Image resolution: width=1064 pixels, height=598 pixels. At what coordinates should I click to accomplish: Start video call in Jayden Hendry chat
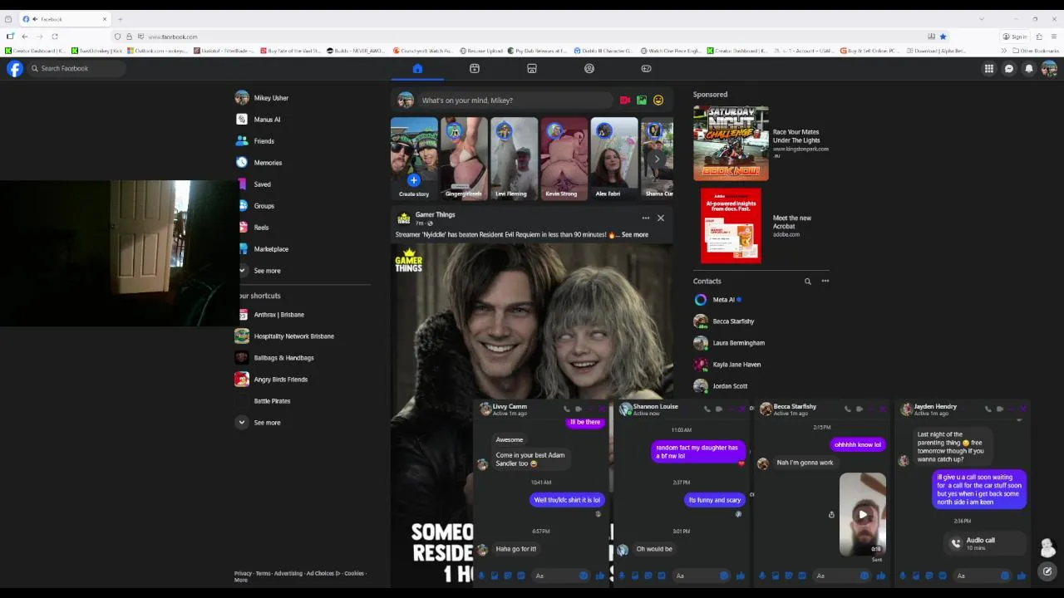tap(1000, 409)
